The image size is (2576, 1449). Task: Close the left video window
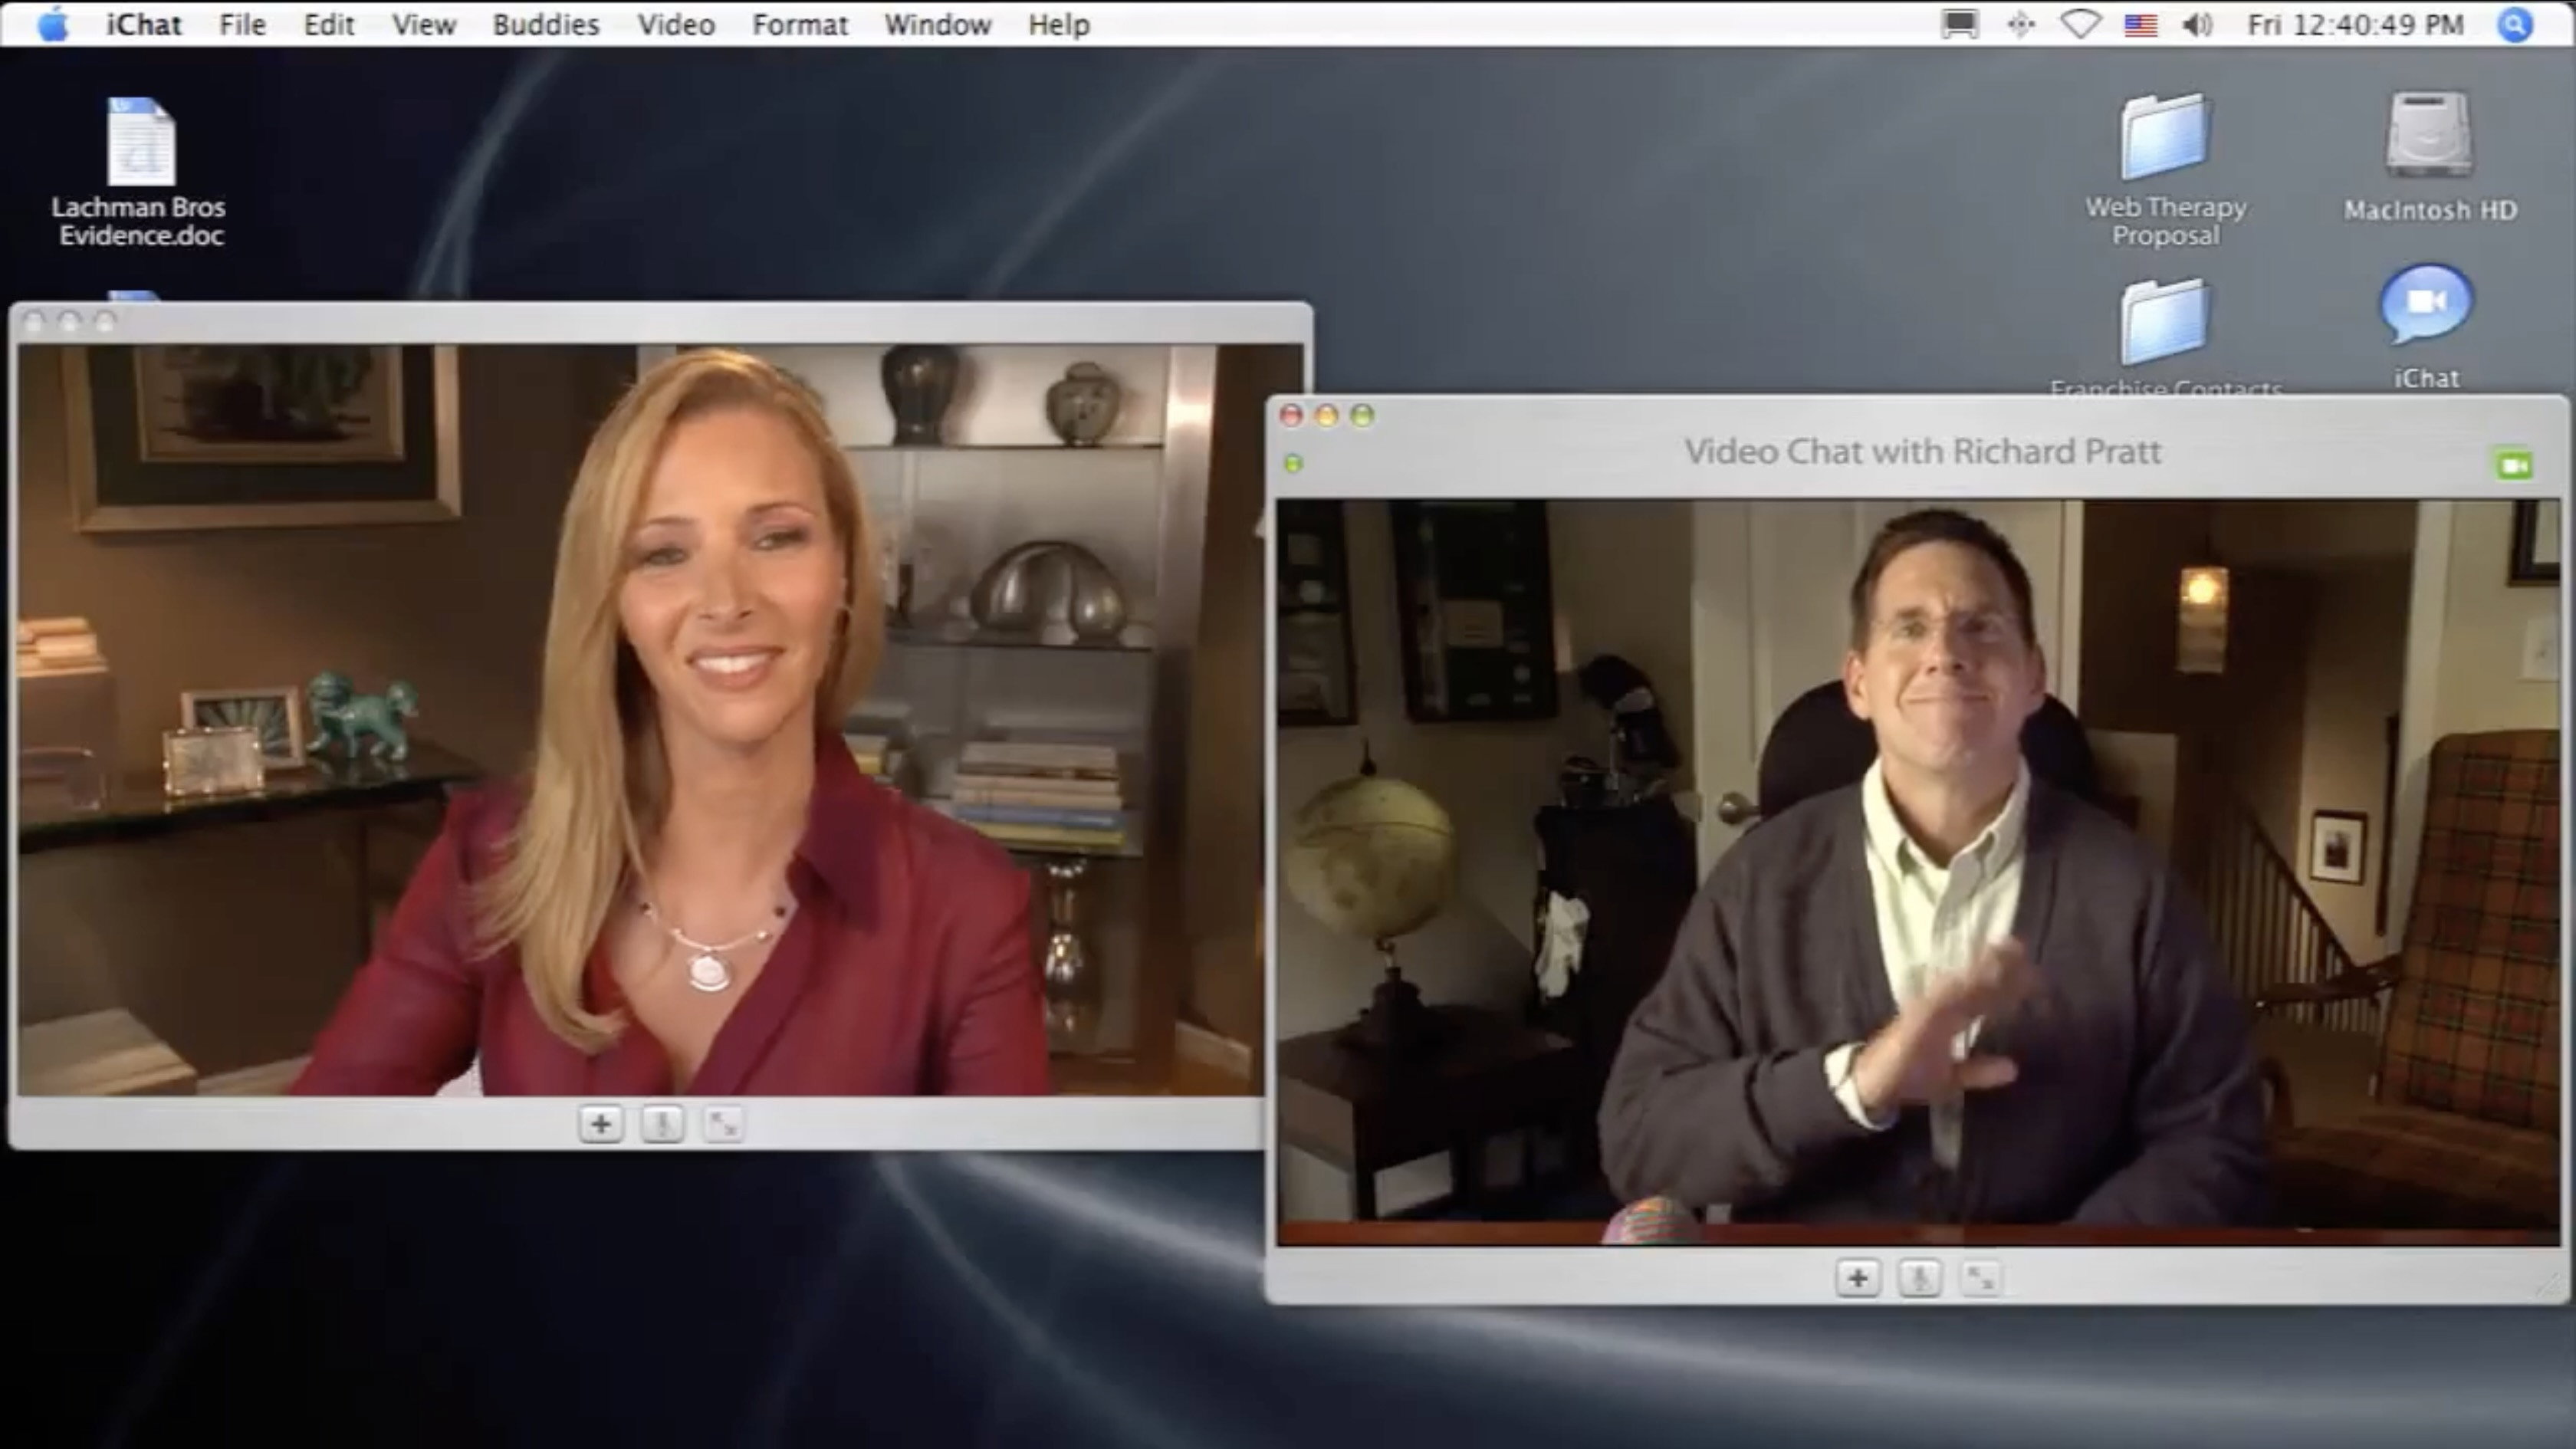click(33, 321)
